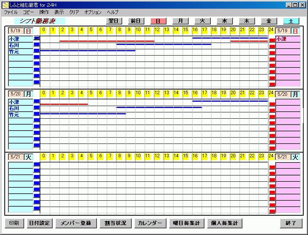308x235 pixels.
Task: Open 割当状況 allocation status
Action: click(x=115, y=223)
